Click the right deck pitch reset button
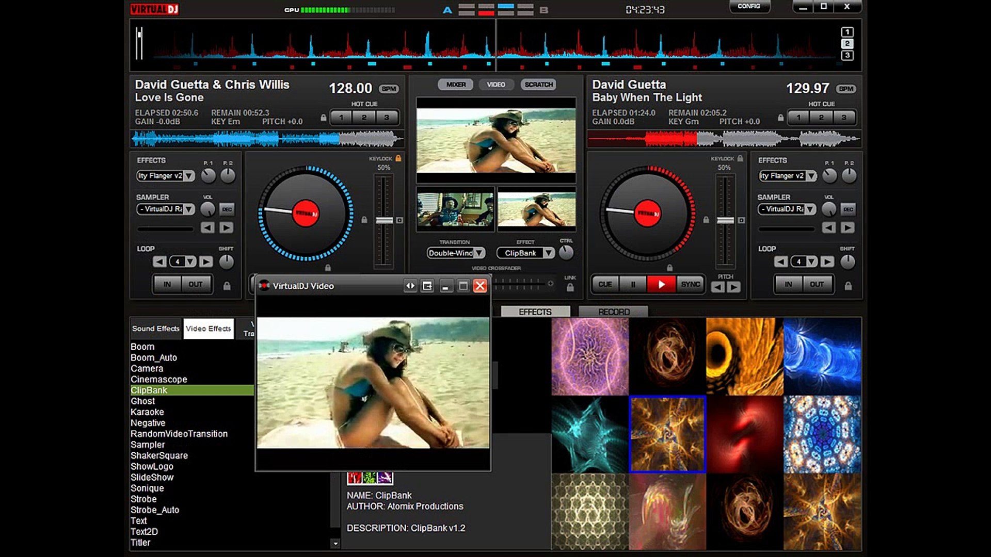Image resolution: width=991 pixels, height=557 pixels. (741, 220)
